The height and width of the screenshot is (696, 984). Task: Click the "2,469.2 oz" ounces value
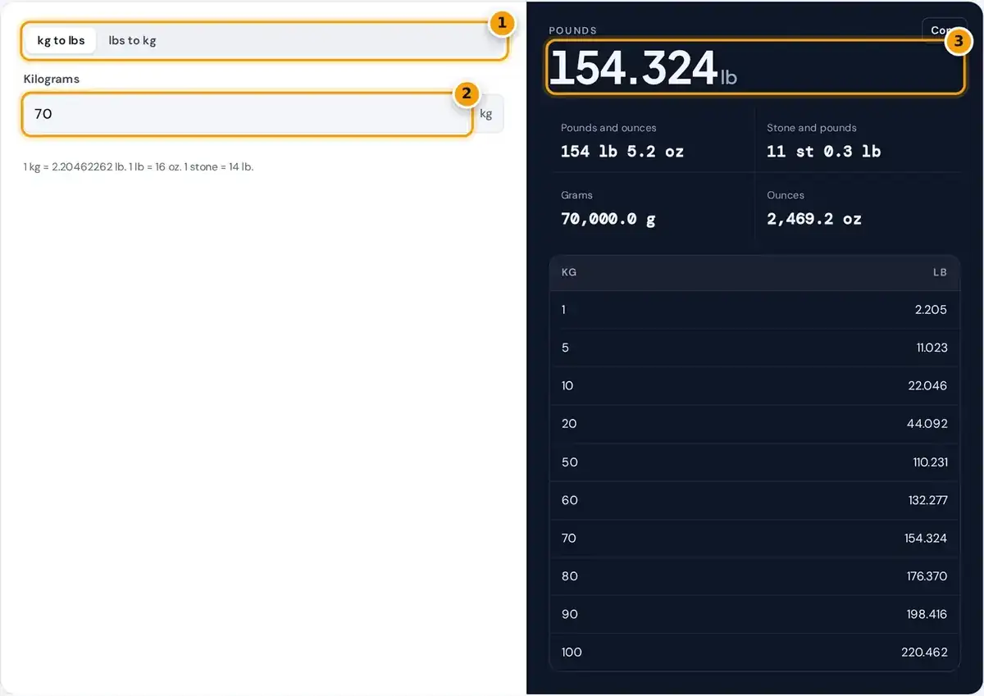click(814, 219)
